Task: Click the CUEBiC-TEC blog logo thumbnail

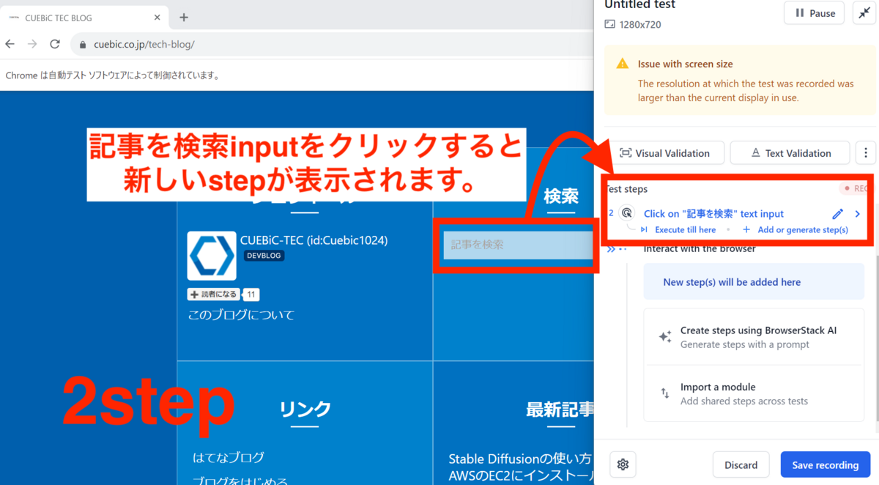Action: (x=212, y=256)
